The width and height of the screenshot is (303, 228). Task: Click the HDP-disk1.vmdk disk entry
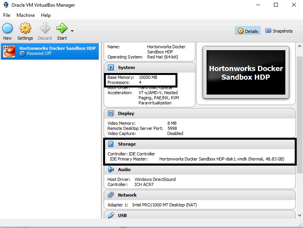point(222,159)
